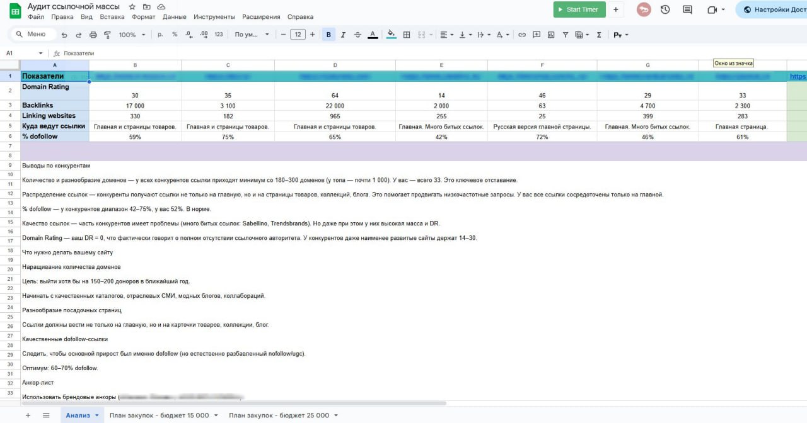Decrease decimal places

(189, 35)
